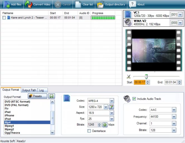Click the About question mark icon
Image resolution: width=185 pixels, height=143 pixels.
point(132,4)
